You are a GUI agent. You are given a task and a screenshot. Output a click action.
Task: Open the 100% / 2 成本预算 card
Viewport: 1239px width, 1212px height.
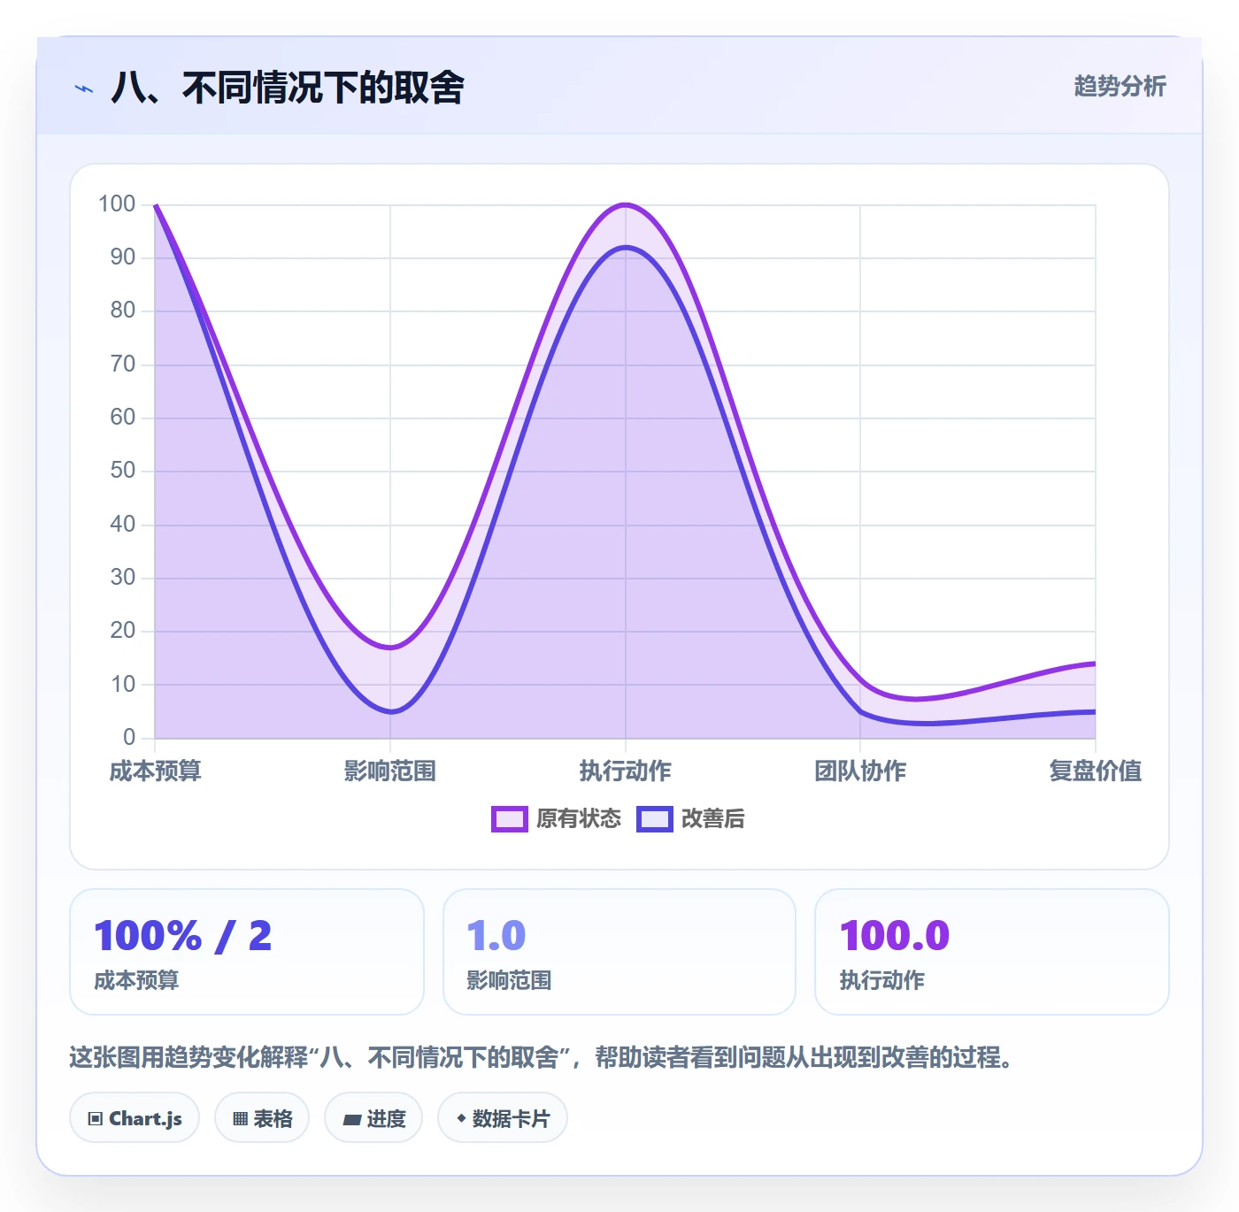coord(247,952)
